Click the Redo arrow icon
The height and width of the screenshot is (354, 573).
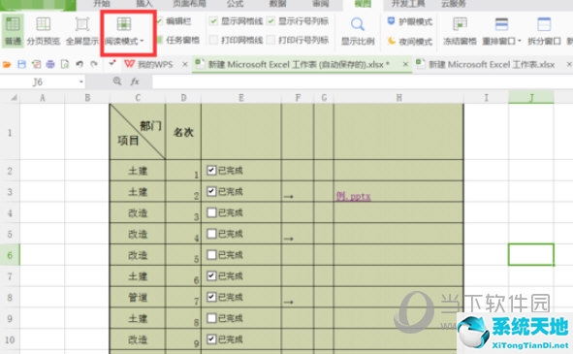point(94,65)
